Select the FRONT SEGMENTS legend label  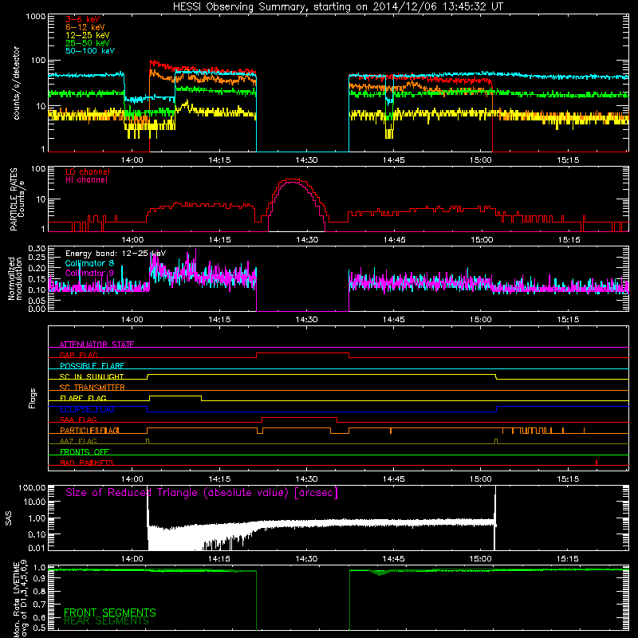click(110, 612)
